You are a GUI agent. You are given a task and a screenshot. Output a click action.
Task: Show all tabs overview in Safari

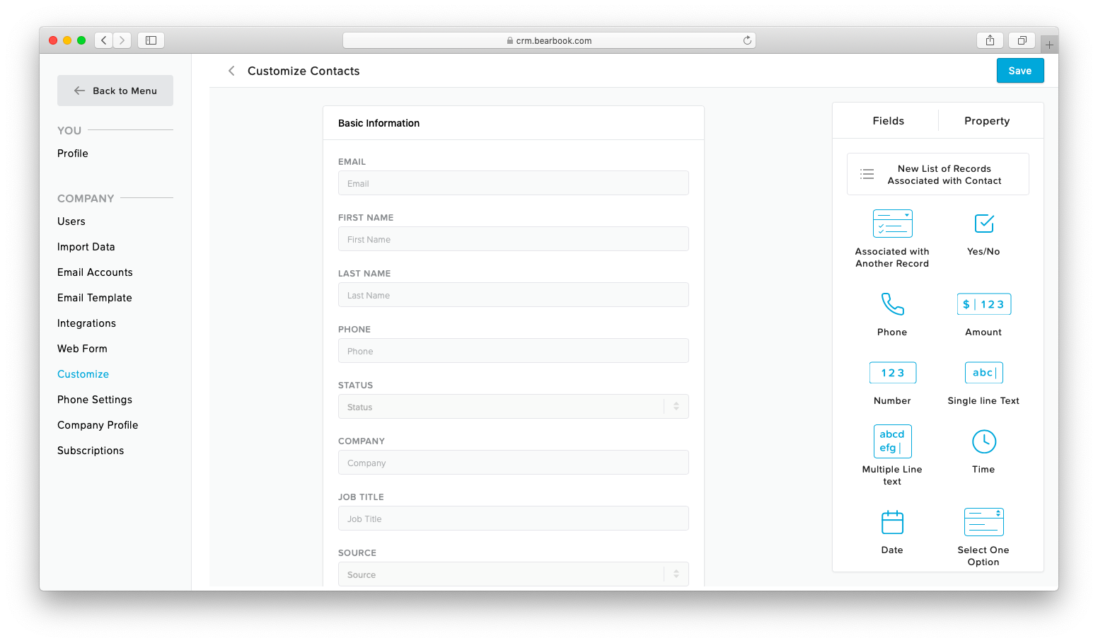click(1022, 40)
